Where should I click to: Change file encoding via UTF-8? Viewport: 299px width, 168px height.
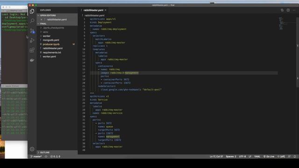click(x=242, y=156)
